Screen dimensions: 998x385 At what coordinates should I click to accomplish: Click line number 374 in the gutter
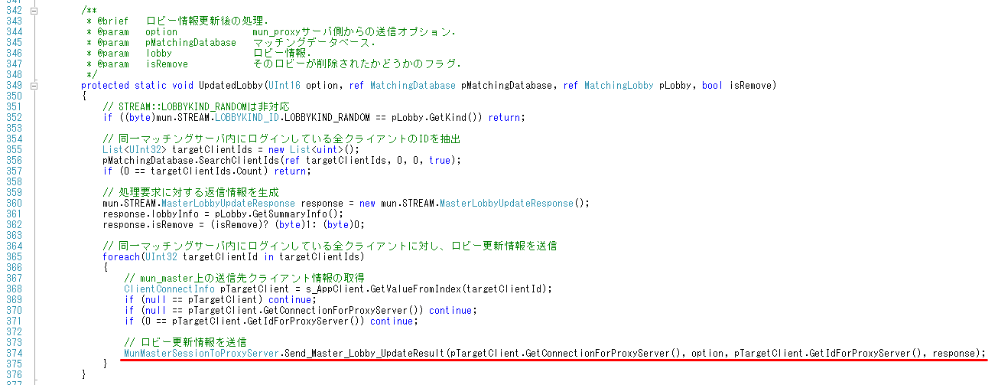click(x=15, y=353)
